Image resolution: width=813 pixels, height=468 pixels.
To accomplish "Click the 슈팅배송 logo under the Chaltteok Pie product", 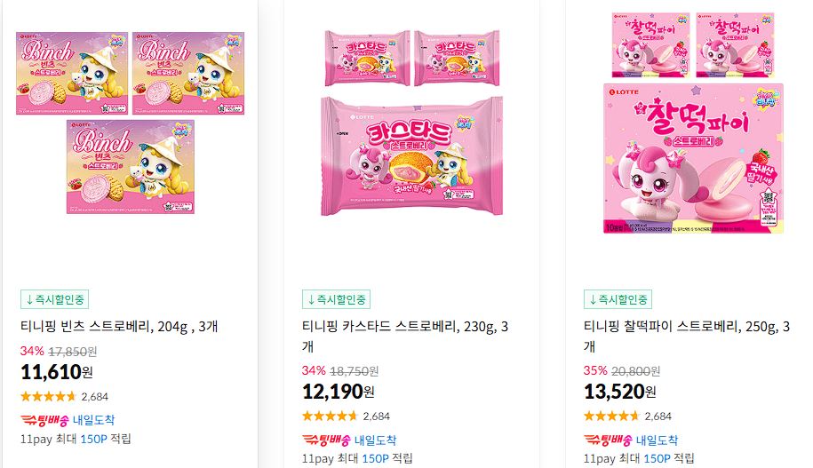I will coord(608,440).
